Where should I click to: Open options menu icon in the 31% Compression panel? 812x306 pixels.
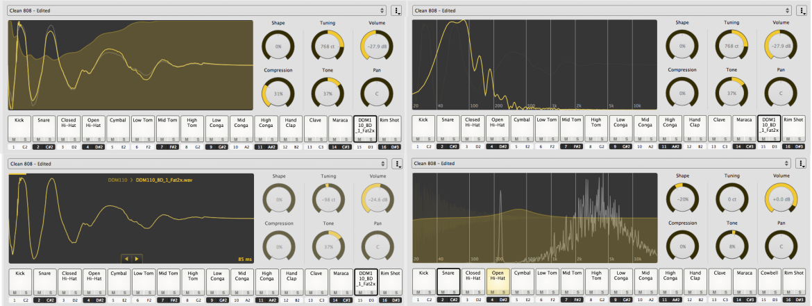[398, 10]
